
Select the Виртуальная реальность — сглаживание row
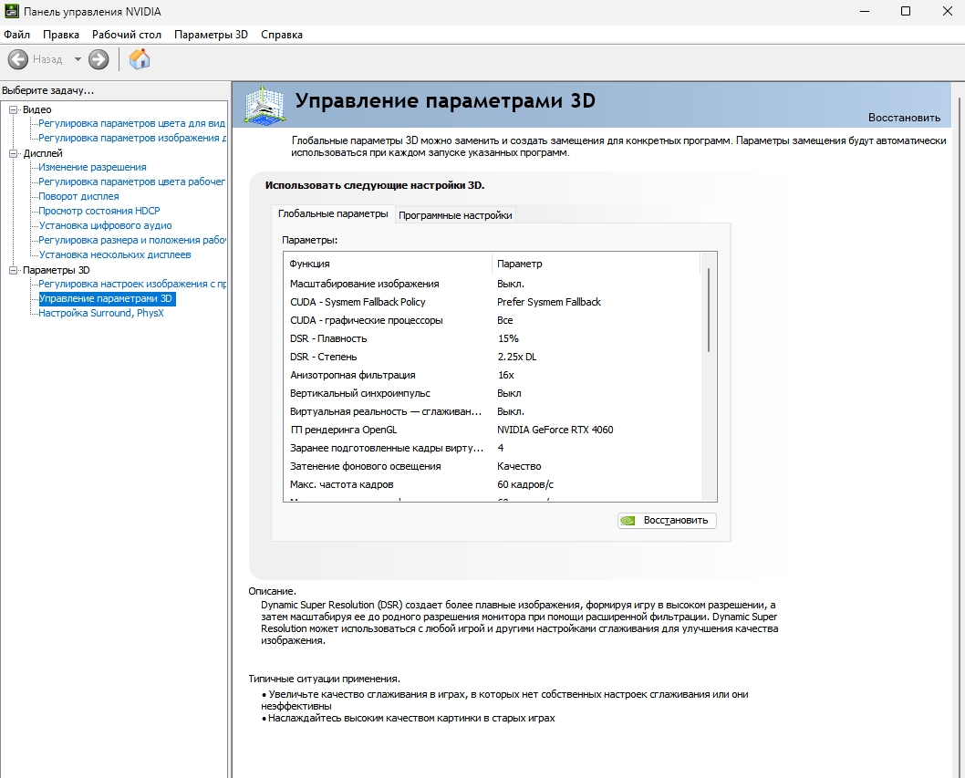tap(493, 411)
